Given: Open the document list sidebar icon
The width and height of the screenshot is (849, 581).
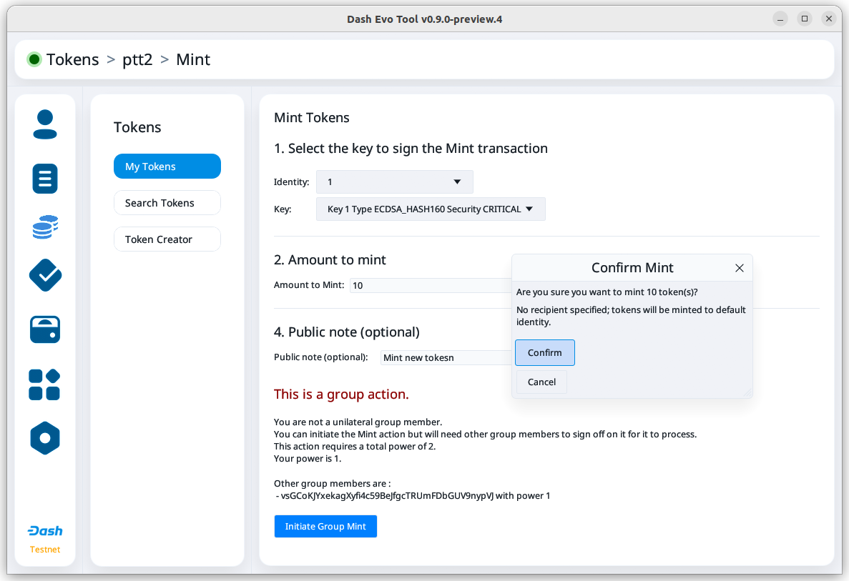Looking at the screenshot, I should click(45, 179).
